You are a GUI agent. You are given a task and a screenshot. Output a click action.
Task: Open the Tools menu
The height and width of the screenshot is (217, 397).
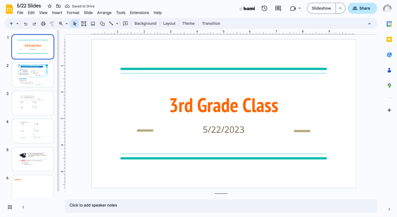[121, 13]
